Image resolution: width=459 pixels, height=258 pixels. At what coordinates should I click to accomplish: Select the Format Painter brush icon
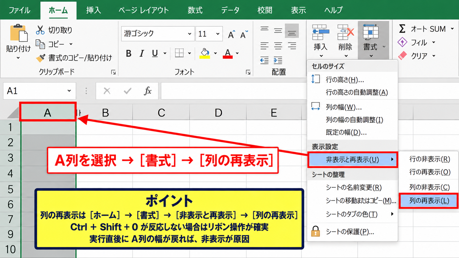(41, 58)
